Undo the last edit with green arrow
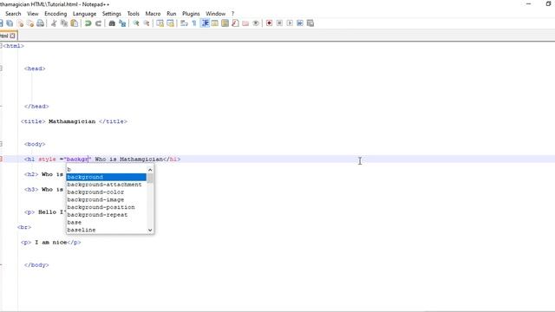Viewport: 555px width, 312px height. pos(88,23)
